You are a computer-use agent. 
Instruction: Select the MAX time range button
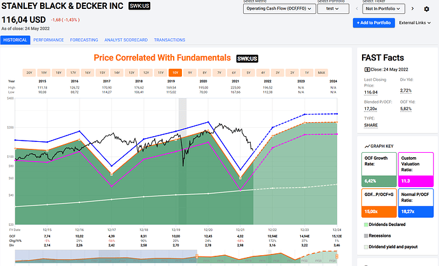[x=321, y=73]
